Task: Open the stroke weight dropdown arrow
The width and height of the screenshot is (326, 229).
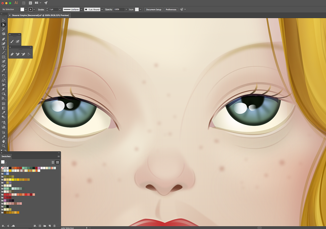Action: 60,9
